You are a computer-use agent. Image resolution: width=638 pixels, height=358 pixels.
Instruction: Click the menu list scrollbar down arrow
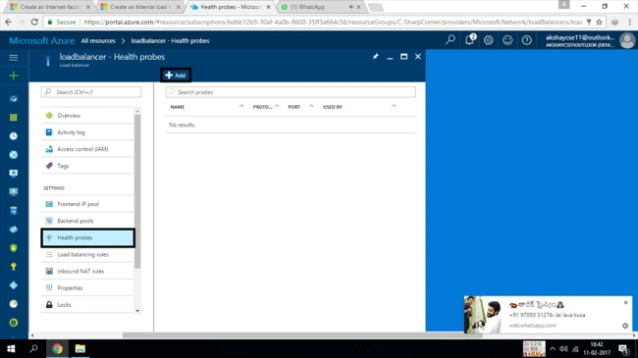coord(137,311)
